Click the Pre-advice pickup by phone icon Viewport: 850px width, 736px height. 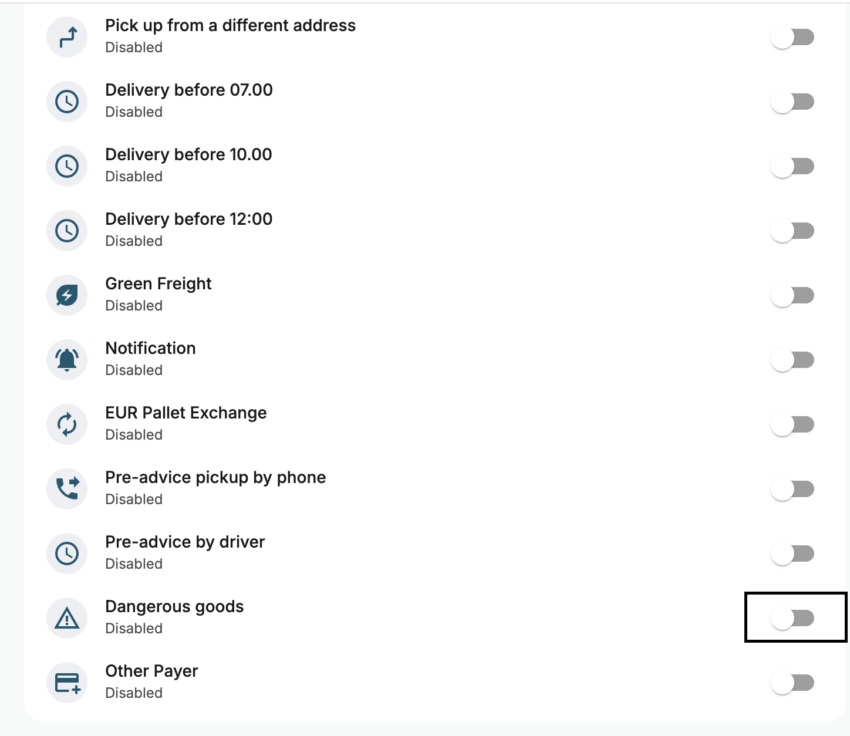(x=67, y=489)
